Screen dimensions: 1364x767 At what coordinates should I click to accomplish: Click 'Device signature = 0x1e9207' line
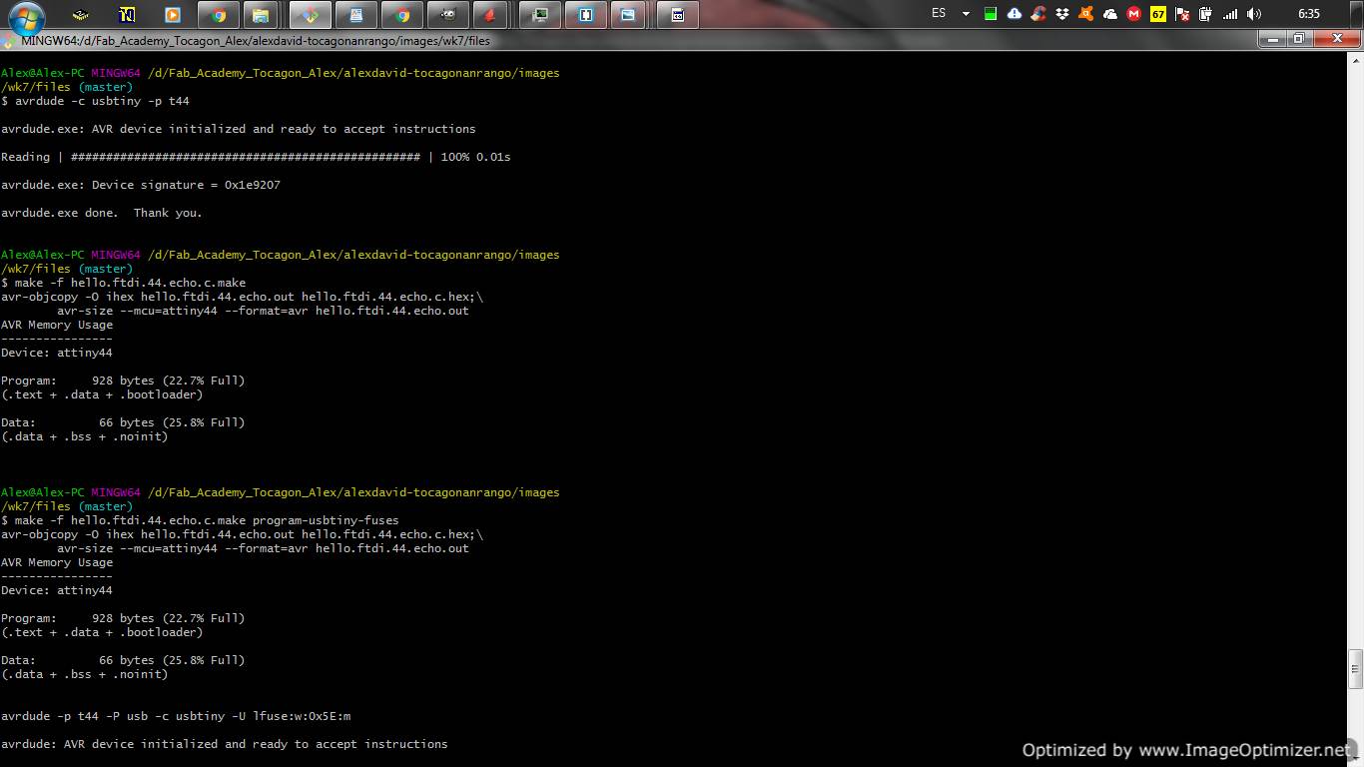(141, 185)
